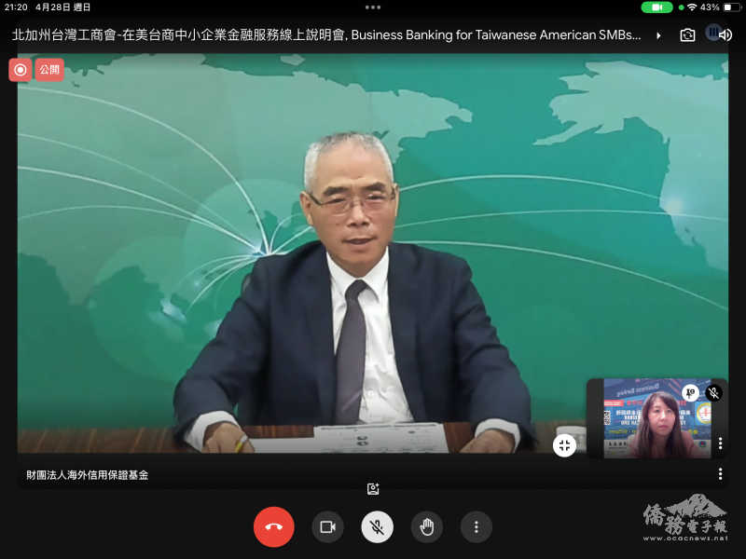This screenshot has width=746, height=559.
Task: Open the three-dot menu on the main video
Action: coord(720,474)
